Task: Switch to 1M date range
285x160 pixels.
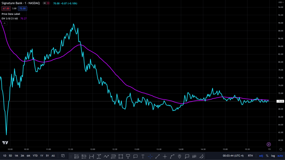Action: (16, 156)
